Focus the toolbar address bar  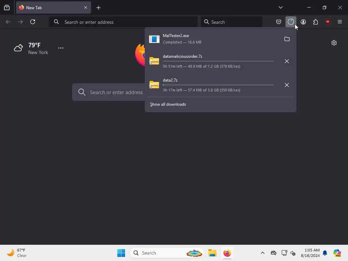coord(123,22)
